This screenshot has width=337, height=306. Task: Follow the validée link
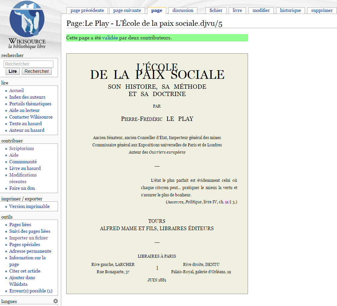tap(110, 38)
